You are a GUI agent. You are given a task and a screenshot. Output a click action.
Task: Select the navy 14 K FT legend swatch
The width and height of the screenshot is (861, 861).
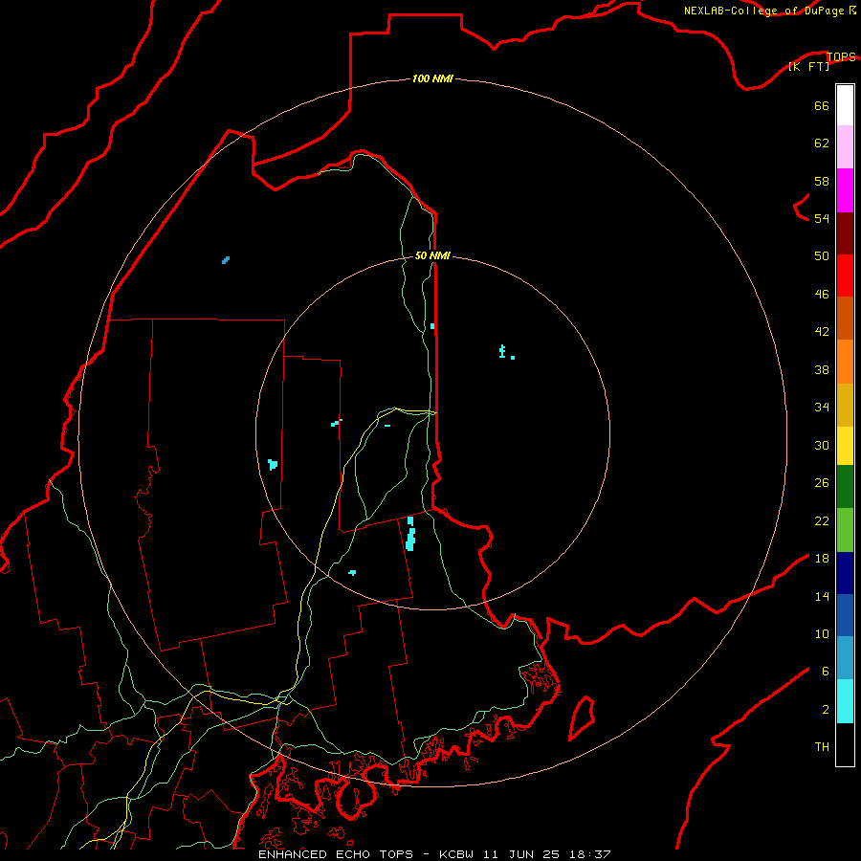tap(845, 573)
